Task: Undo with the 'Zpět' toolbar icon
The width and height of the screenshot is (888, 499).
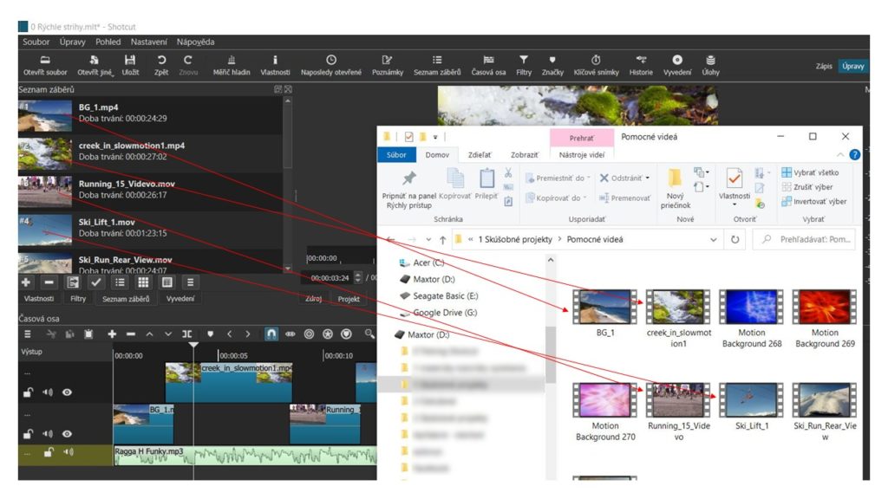Action: click(x=161, y=65)
